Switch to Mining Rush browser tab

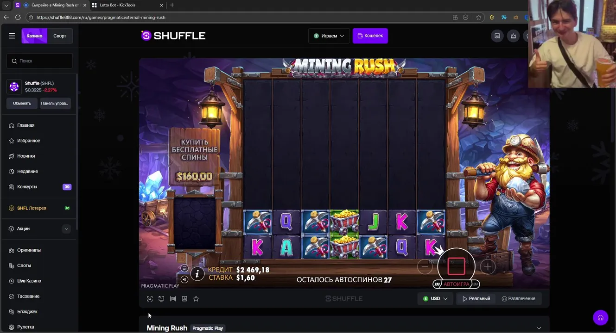point(51,5)
